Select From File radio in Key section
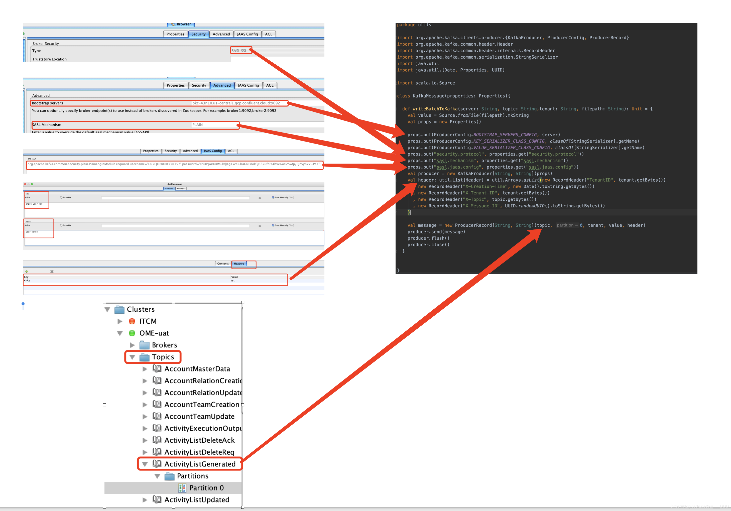The height and width of the screenshot is (511, 731). (x=61, y=197)
